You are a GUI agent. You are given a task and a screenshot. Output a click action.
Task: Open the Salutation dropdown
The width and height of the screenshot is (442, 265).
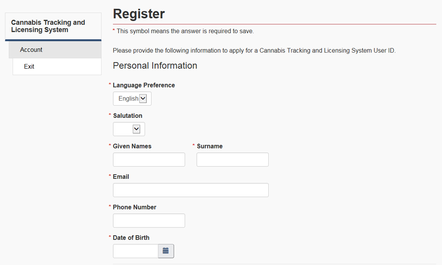[129, 129]
